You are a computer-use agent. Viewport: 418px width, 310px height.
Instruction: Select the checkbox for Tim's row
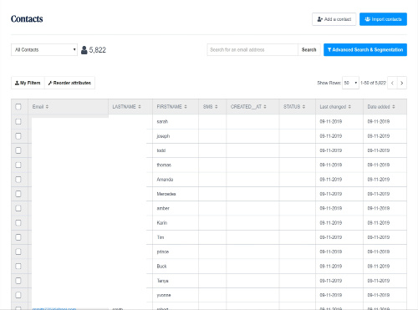18,237
